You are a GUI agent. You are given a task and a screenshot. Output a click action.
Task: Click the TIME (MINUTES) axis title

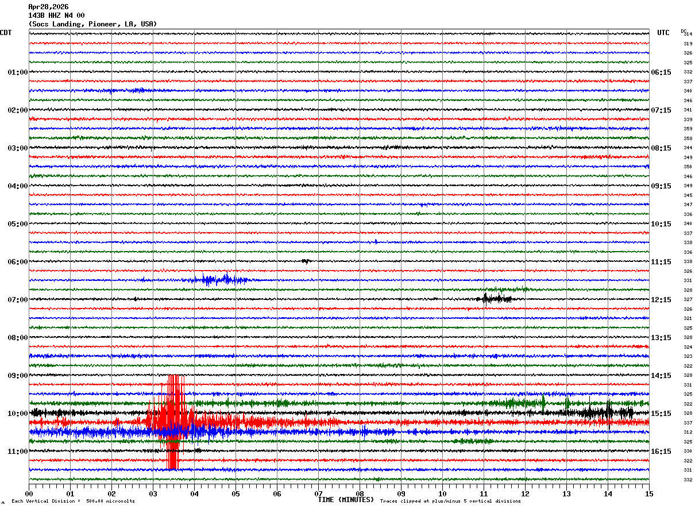pyautogui.click(x=346, y=500)
